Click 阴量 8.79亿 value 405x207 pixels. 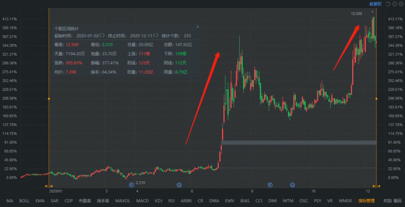point(181,72)
